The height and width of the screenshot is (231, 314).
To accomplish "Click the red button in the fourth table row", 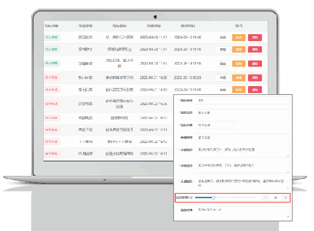I will pyautogui.click(x=255, y=78).
